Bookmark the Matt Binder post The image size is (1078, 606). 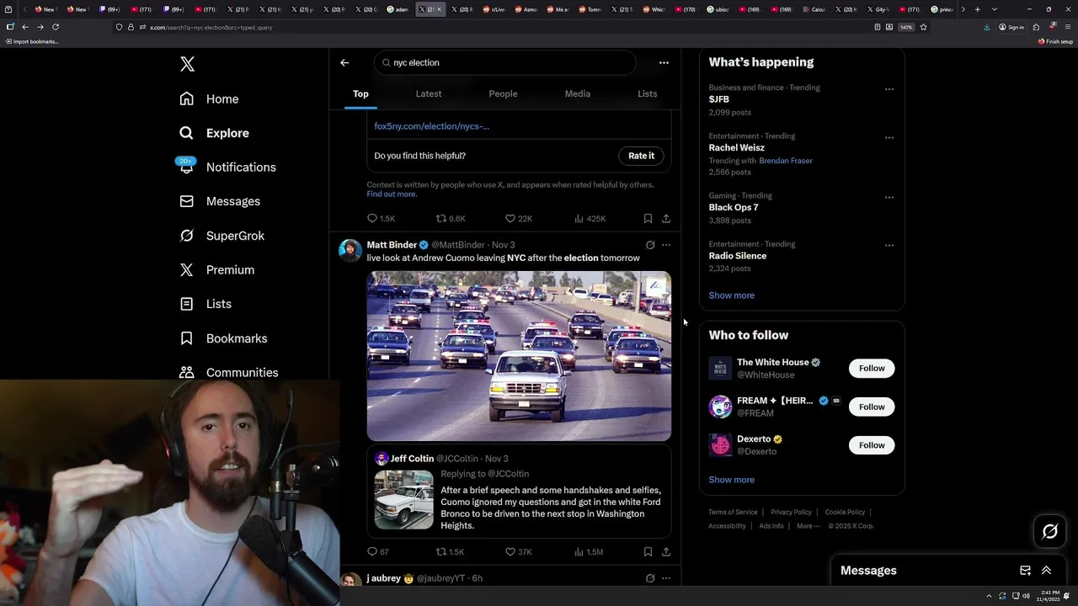(648, 552)
